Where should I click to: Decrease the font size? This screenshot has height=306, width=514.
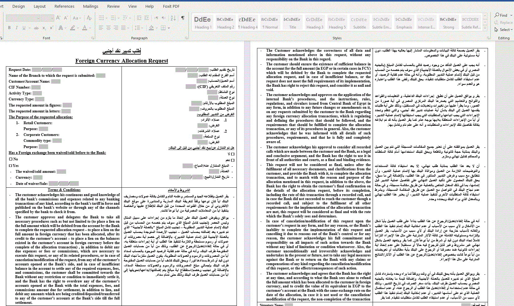tap(66, 18)
